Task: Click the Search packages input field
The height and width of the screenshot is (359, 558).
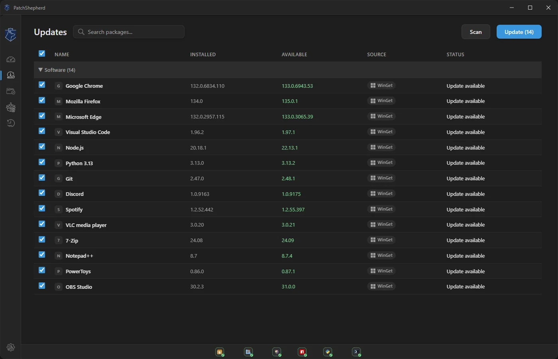Action: click(x=129, y=32)
